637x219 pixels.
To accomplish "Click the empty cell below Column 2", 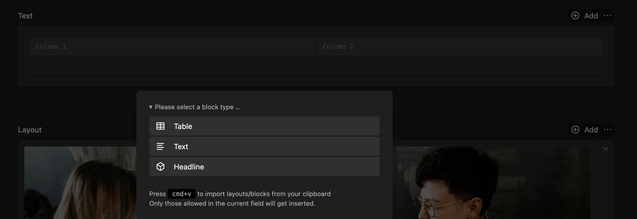I will 459,66.
